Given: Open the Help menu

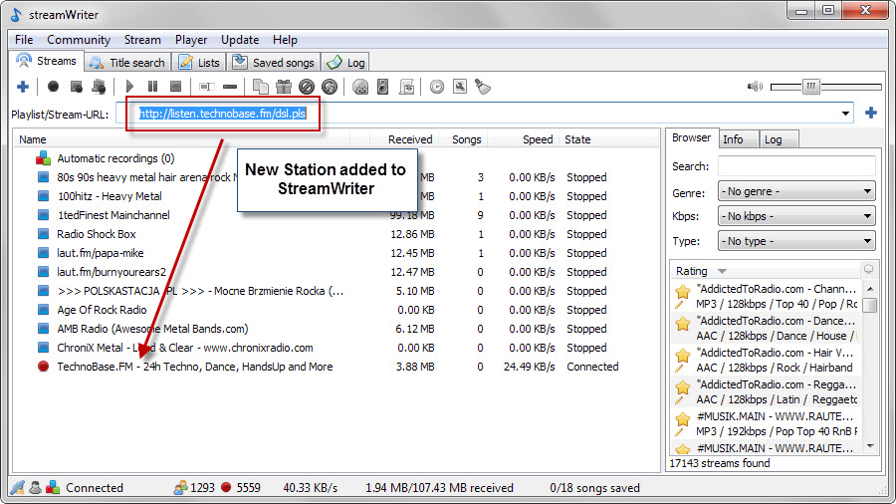Looking at the screenshot, I should point(285,40).
